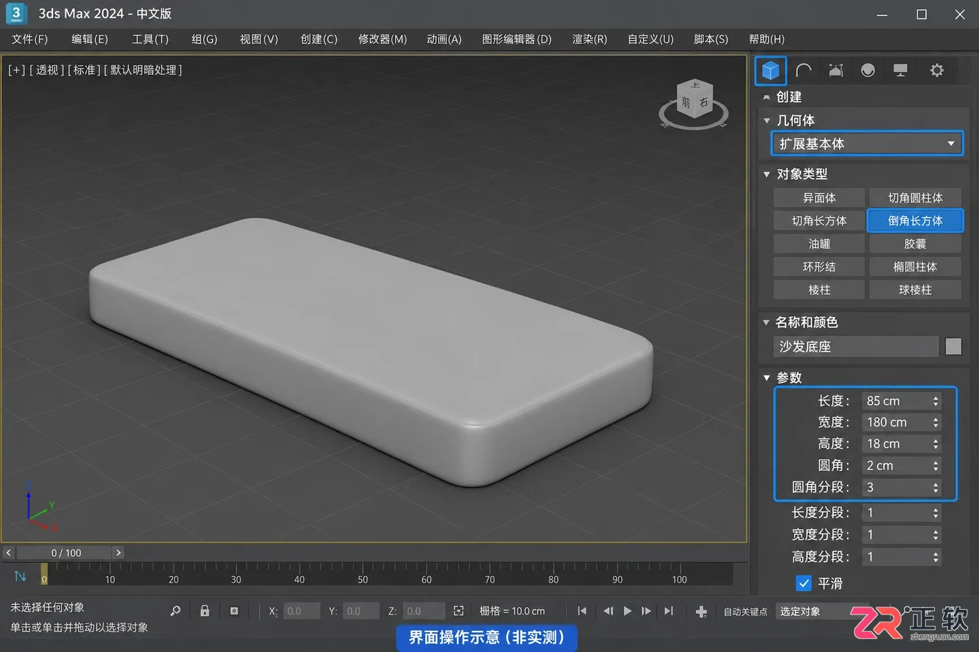Screen dimensions: 979x652
Task: Click the 长度 value field 85 cm
Action: (x=895, y=401)
